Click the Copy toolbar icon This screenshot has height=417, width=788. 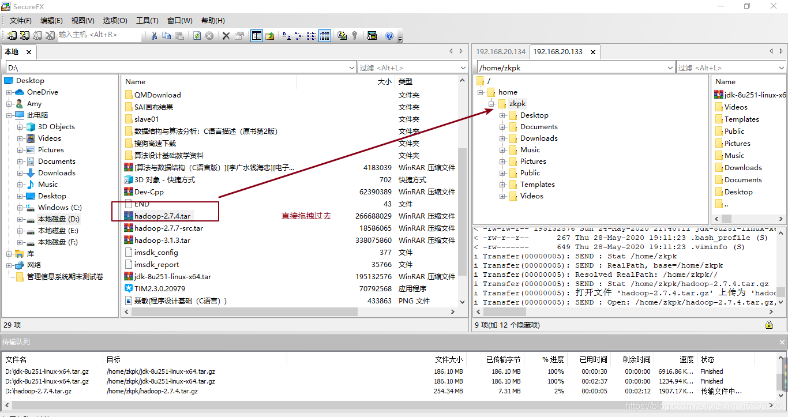coord(167,35)
